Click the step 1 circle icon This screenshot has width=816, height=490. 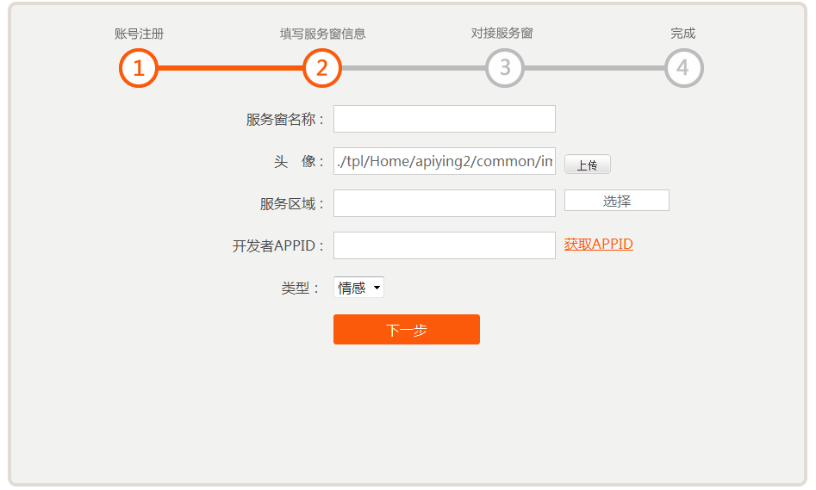(x=139, y=68)
